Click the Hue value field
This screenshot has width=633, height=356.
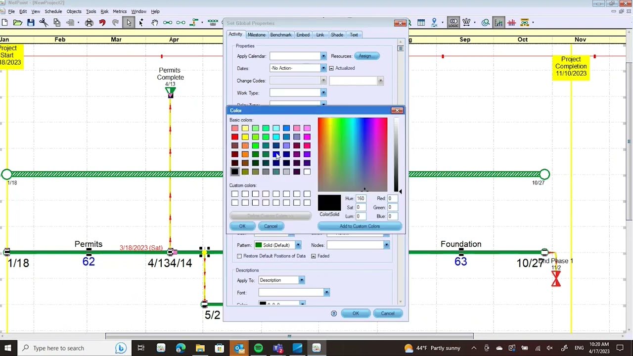[361, 198]
